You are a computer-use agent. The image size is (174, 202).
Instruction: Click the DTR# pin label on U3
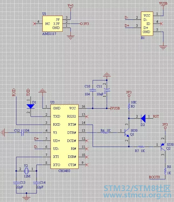(x=72, y=133)
